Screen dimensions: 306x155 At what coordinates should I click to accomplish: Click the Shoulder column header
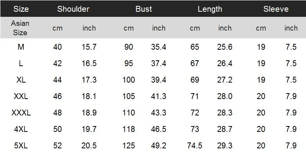point(73,9)
